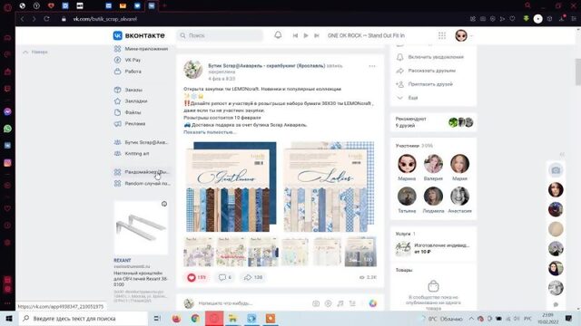Open Instagram in the browser sidebar
Image resolution: width=581 pixels, height=326 pixels.
click(7, 163)
